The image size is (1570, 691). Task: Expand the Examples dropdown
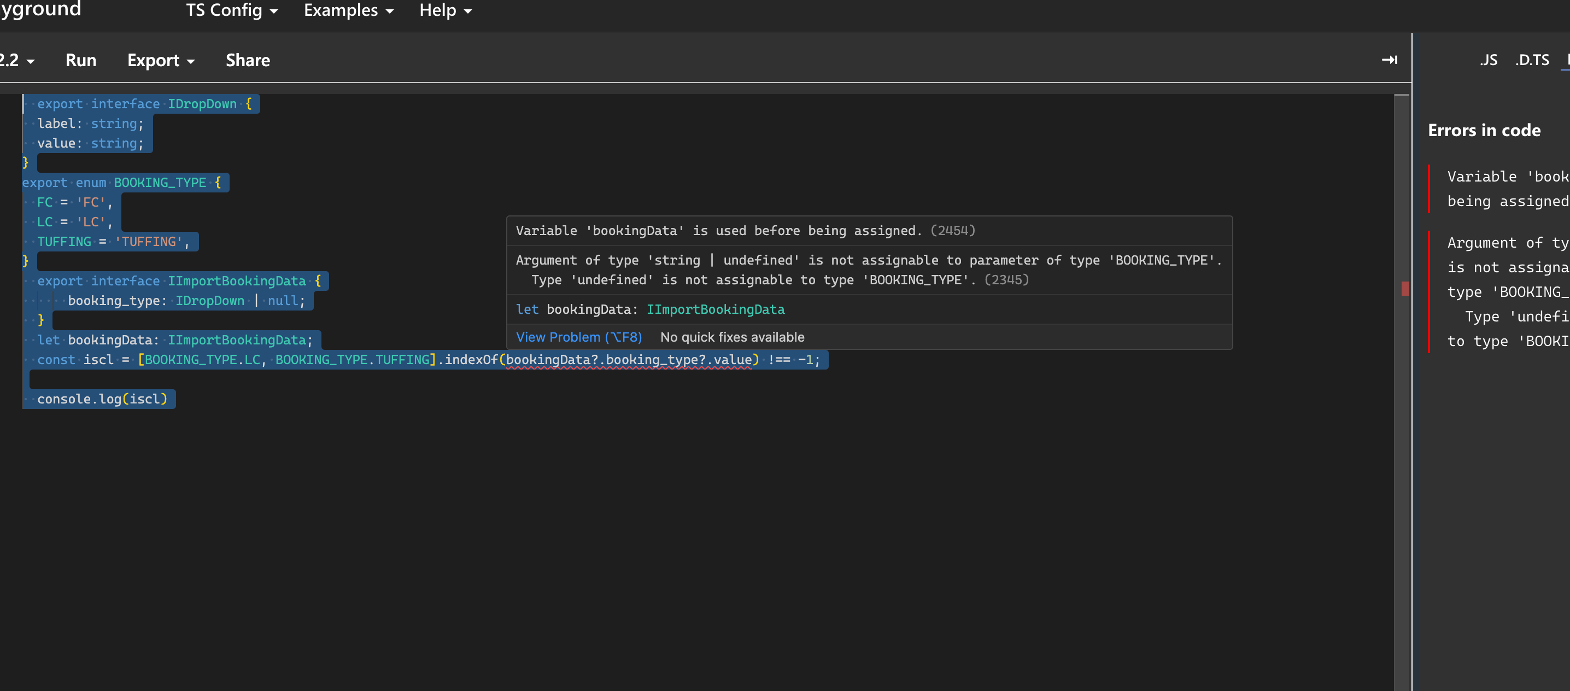pyautogui.click(x=349, y=10)
